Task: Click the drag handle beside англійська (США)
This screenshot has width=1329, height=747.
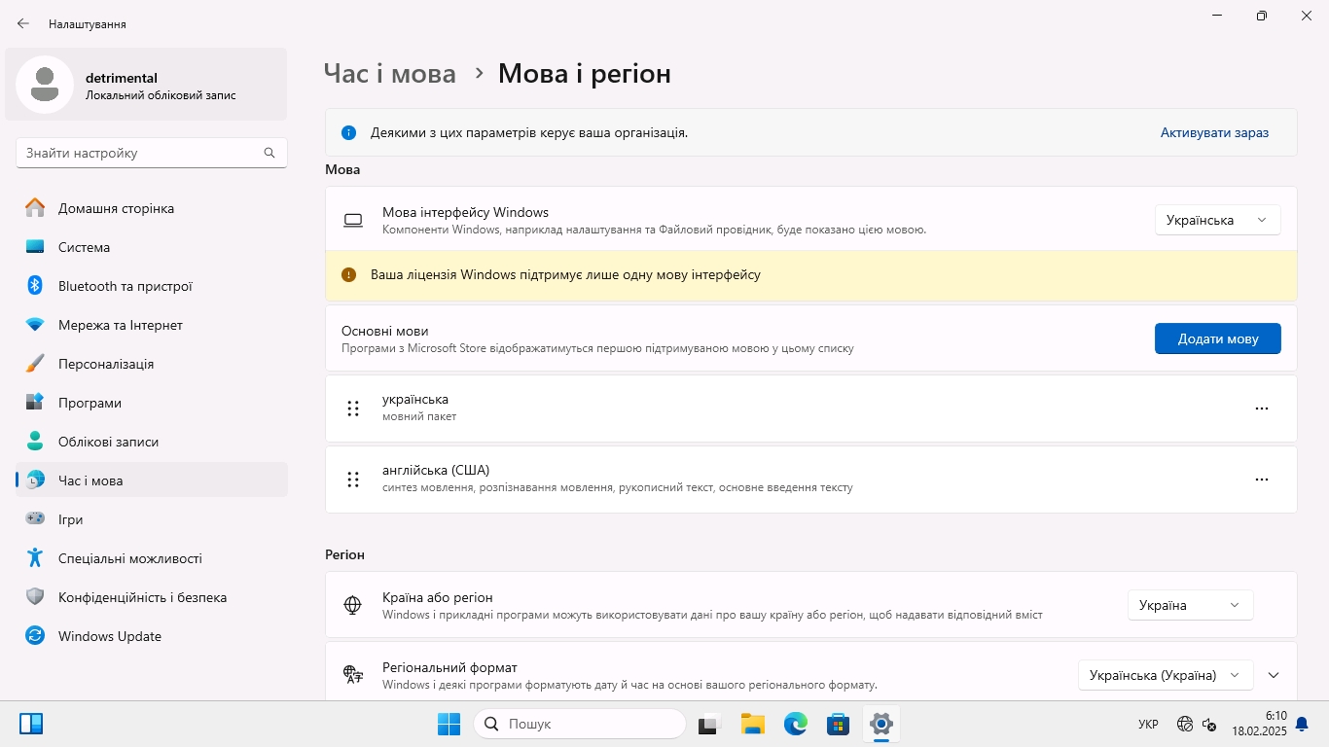Action: (353, 480)
